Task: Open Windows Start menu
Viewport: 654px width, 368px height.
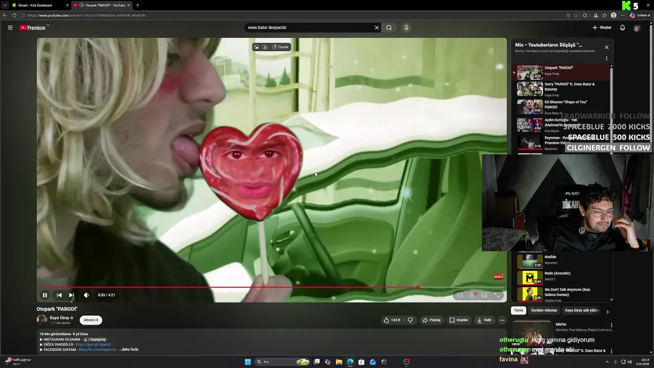Action: pyautogui.click(x=248, y=362)
